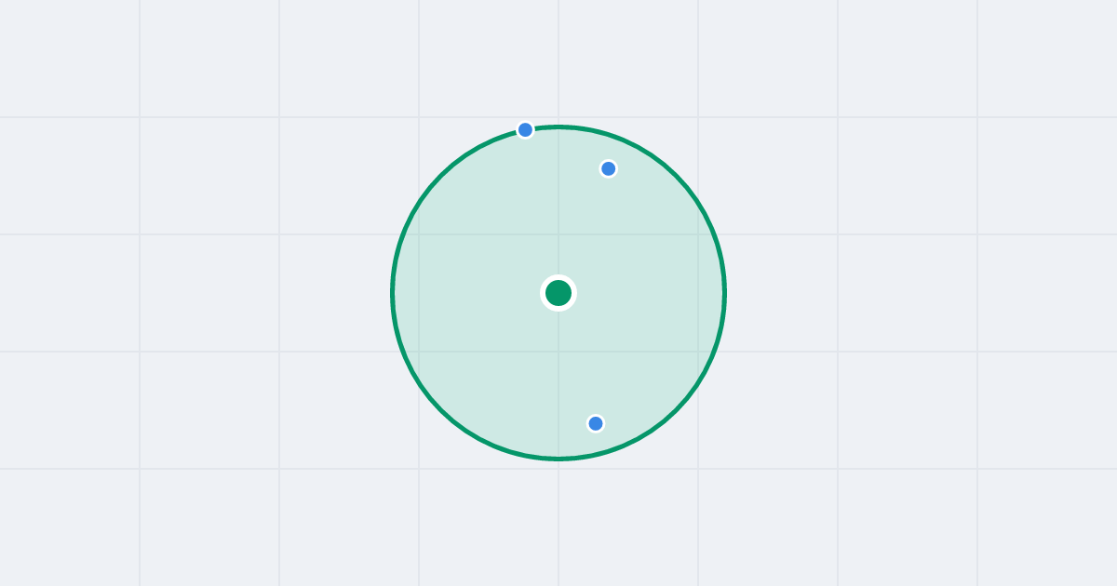Select the blue dot near the circle's bottom

pyautogui.click(x=596, y=423)
